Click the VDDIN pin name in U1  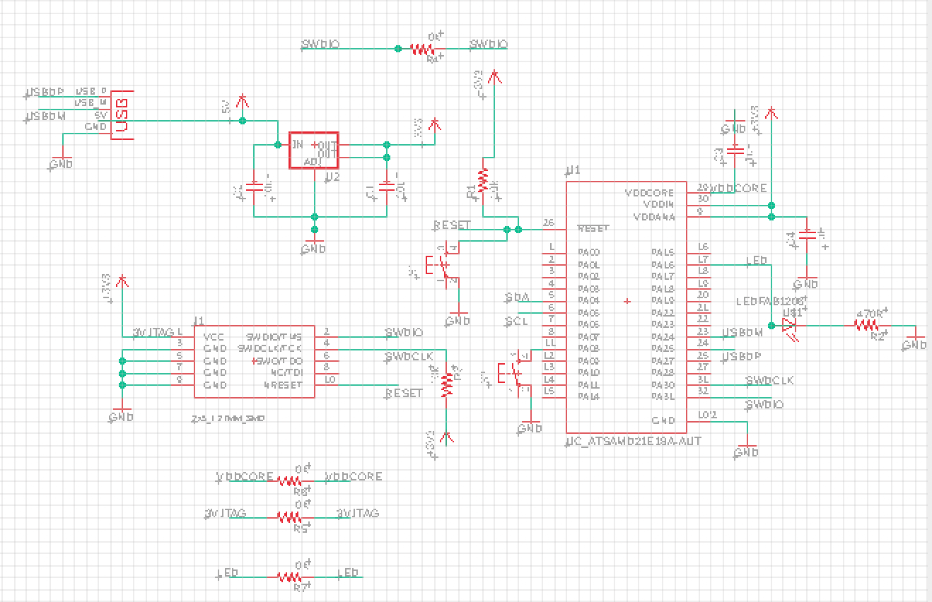click(658, 204)
